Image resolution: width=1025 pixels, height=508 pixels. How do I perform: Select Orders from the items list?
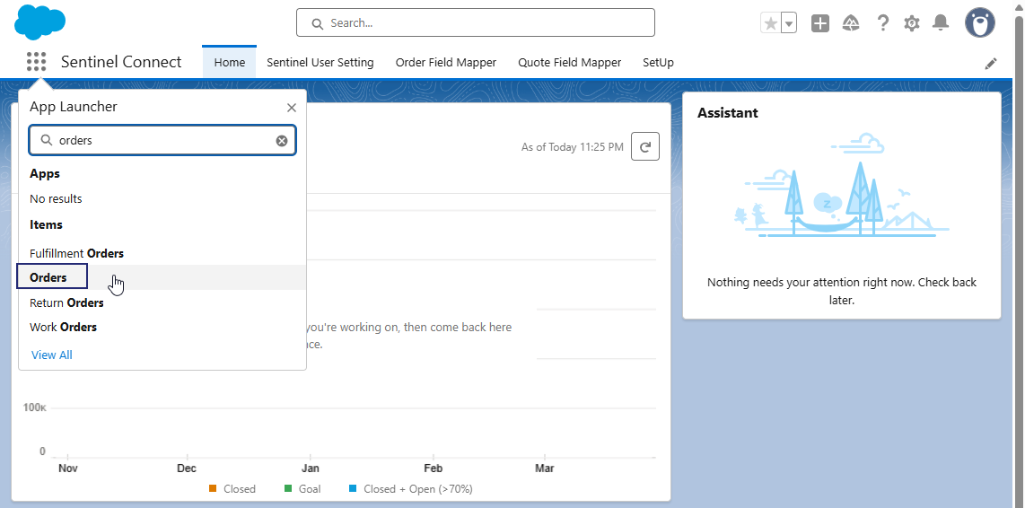click(48, 277)
